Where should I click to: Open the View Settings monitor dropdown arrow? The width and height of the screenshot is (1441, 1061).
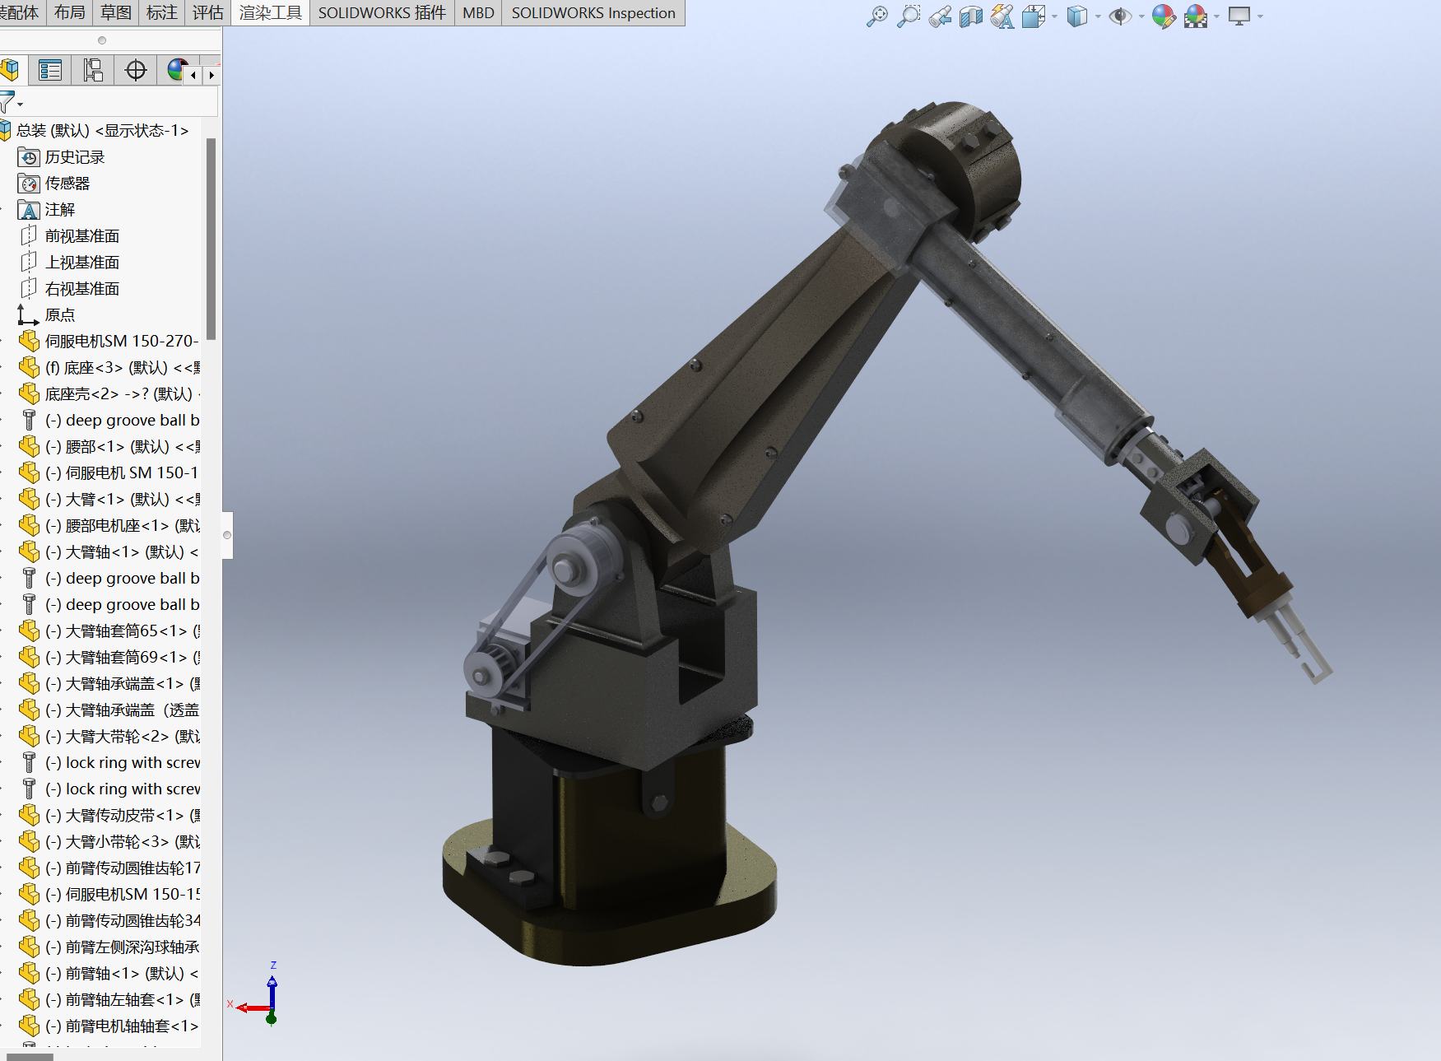tap(1260, 16)
